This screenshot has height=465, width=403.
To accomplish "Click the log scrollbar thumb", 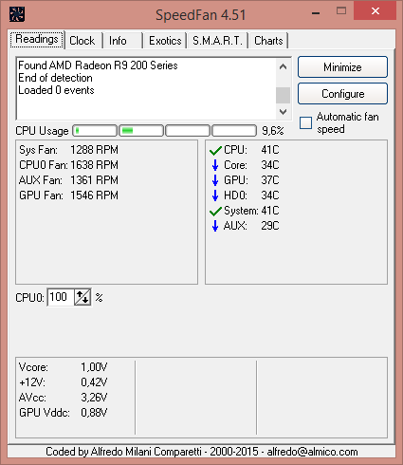I will point(284,95).
